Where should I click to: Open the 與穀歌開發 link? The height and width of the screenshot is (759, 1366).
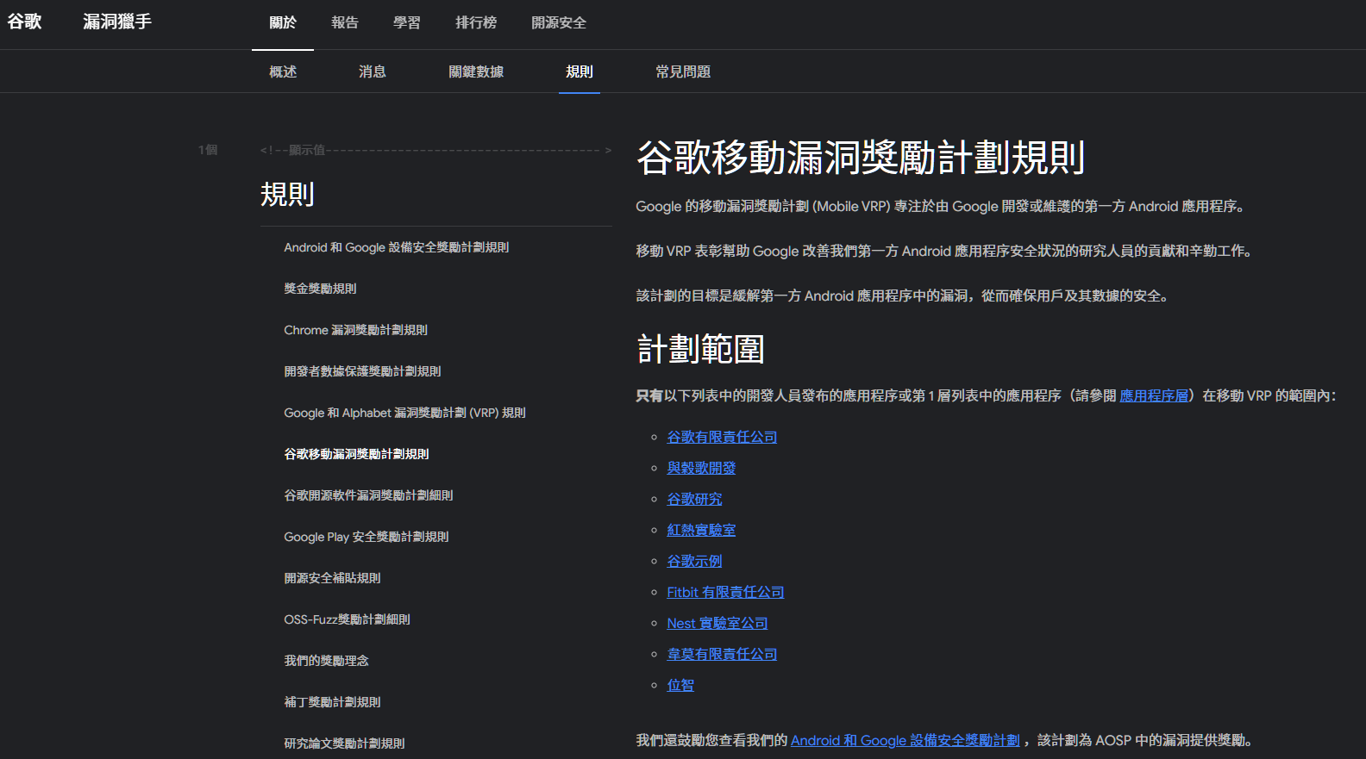[x=701, y=468]
